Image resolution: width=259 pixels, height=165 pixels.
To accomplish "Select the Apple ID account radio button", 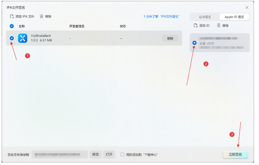I will 195,43.
